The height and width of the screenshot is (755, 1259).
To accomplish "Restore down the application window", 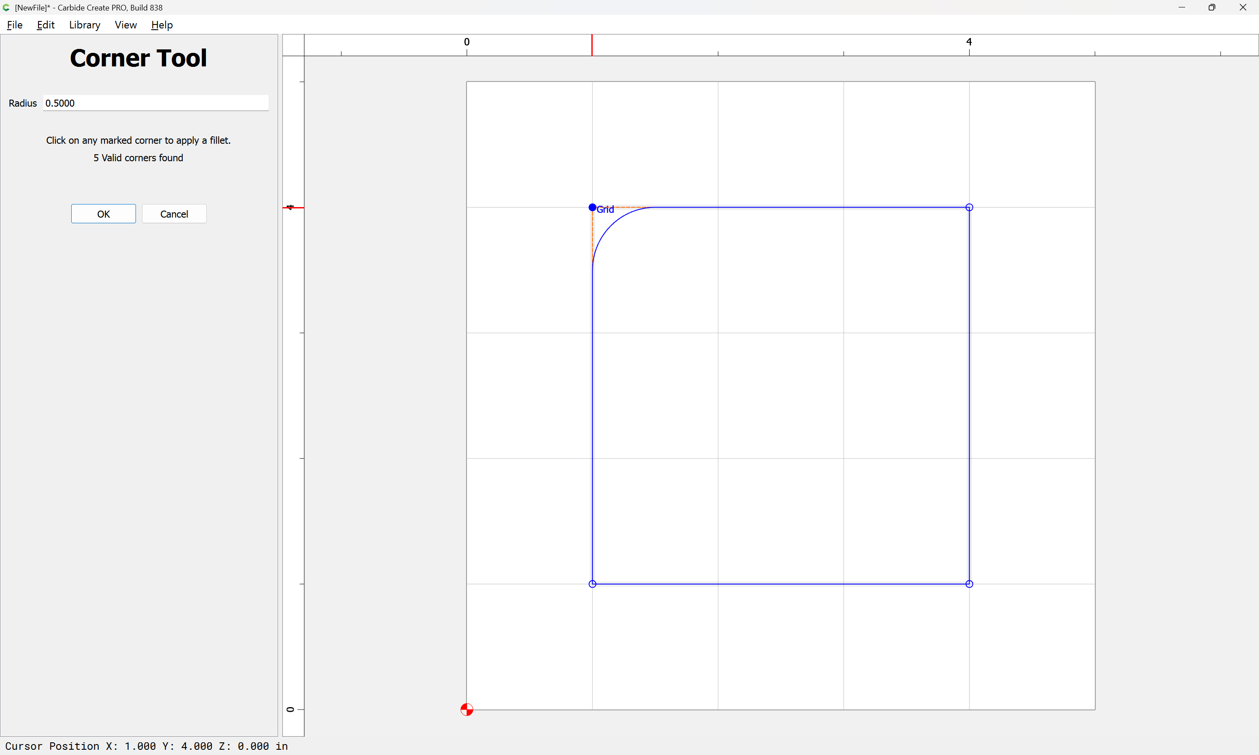I will tap(1212, 7).
